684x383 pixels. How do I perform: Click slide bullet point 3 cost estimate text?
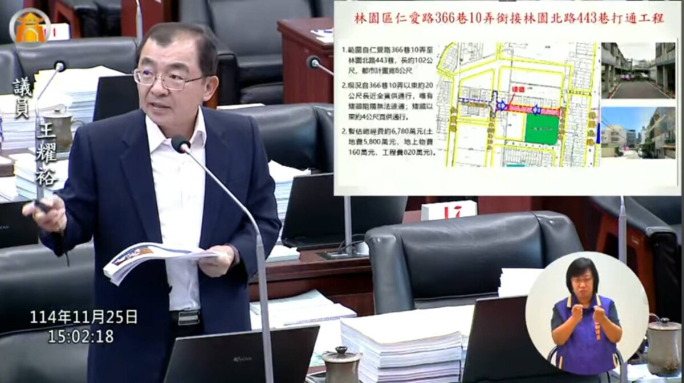pos(389,145)
